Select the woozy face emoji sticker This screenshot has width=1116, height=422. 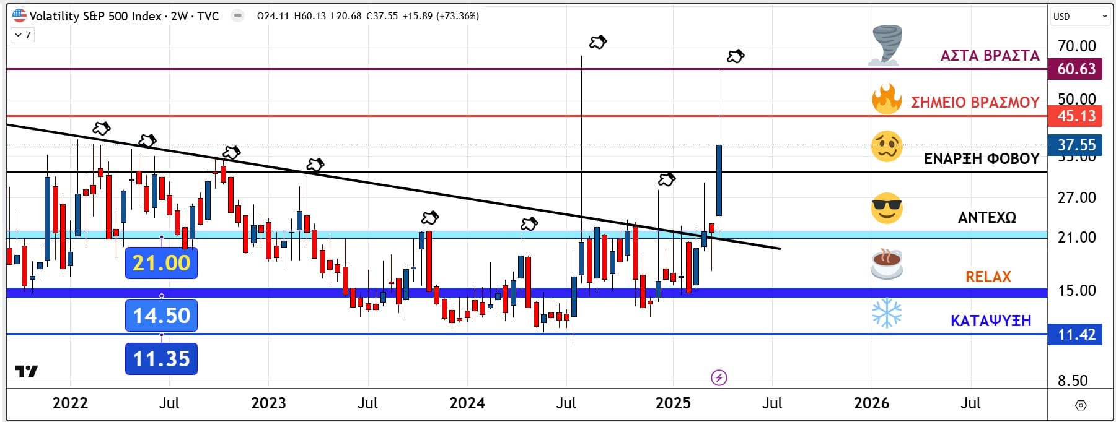click(x=887, y=147)
